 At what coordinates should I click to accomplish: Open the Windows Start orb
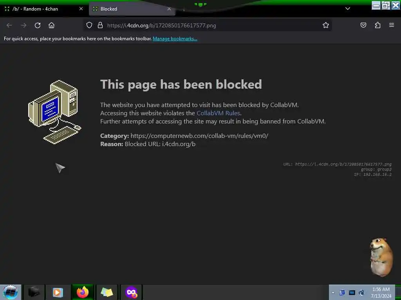click(11, 292)
